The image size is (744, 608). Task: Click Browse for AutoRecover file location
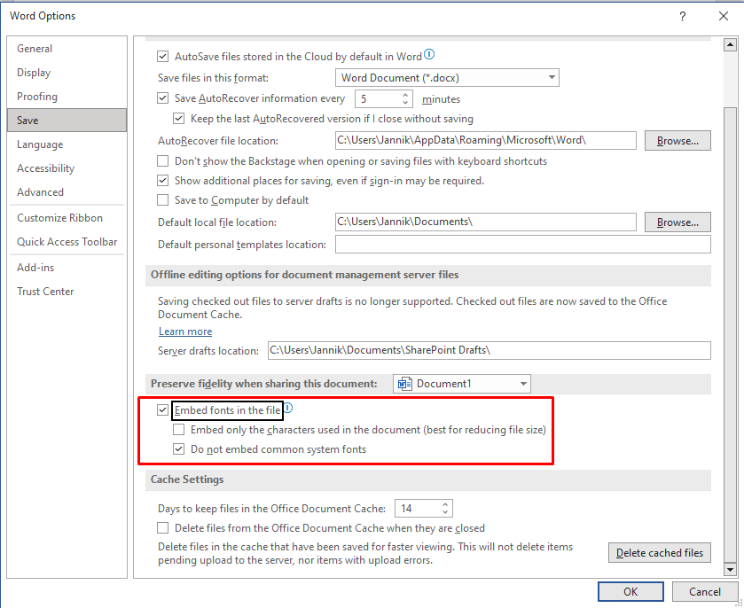point(677,141)
